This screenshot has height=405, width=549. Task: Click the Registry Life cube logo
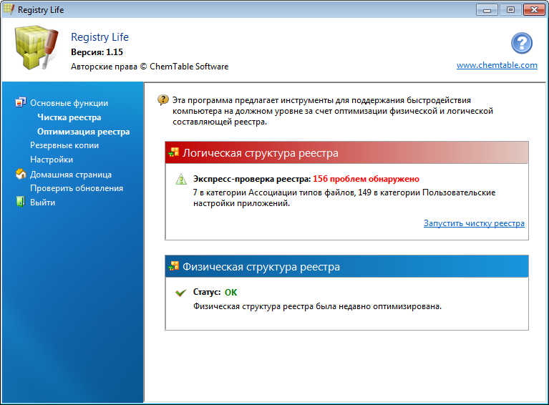(37, 47)
